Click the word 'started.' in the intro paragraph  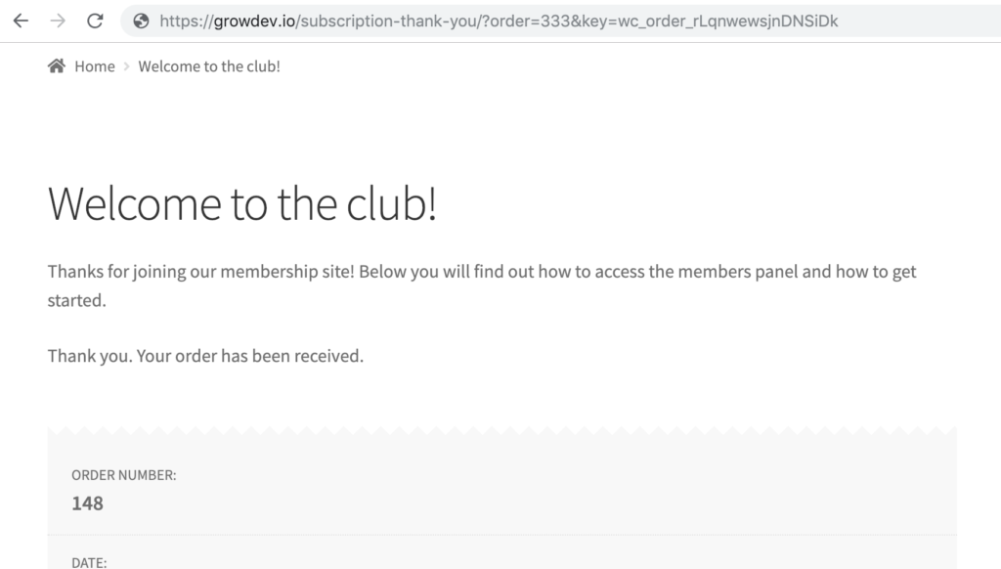click(76, 300)
